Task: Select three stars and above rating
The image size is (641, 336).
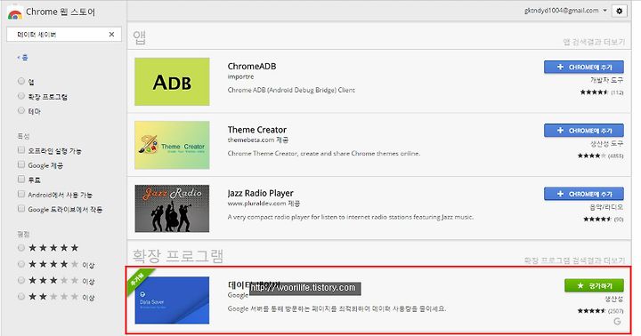Action: pyautogui.click(x=21, y=281)
